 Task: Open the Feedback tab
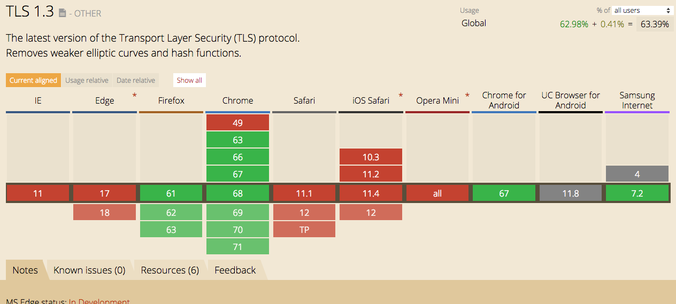coord(235,270)
